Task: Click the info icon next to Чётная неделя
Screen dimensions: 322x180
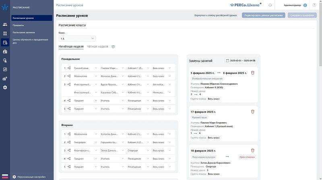Action: coord(113,47)
